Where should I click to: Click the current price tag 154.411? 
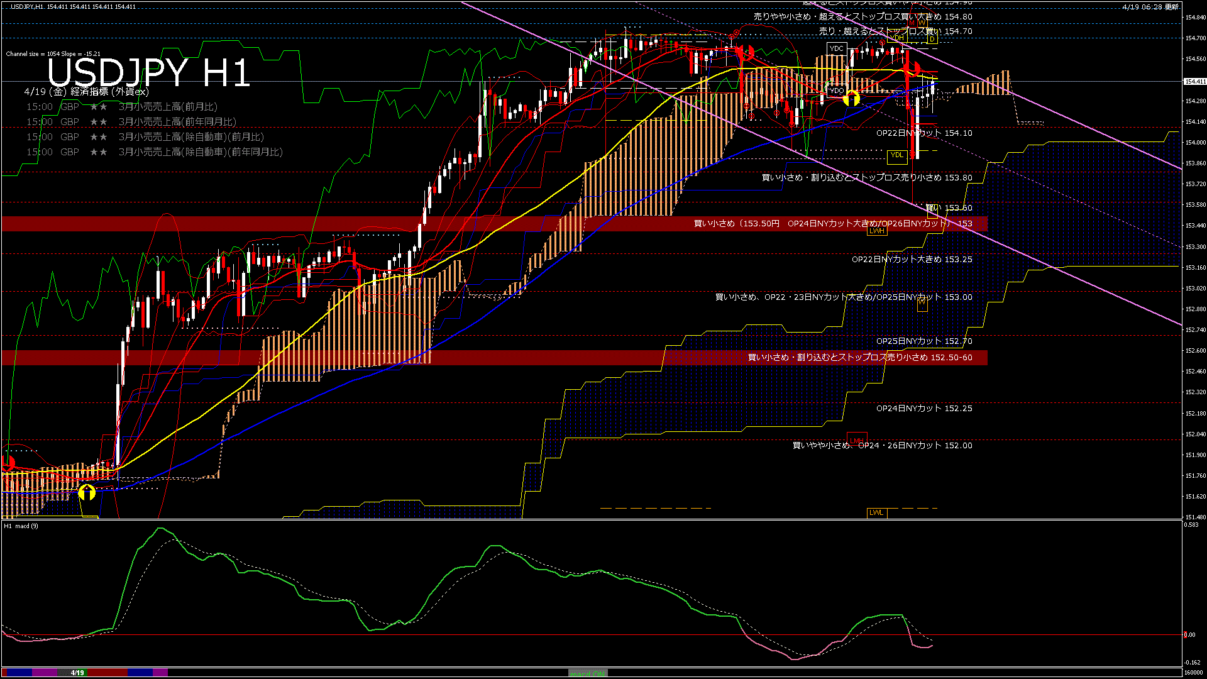[x=1195, y=82]
